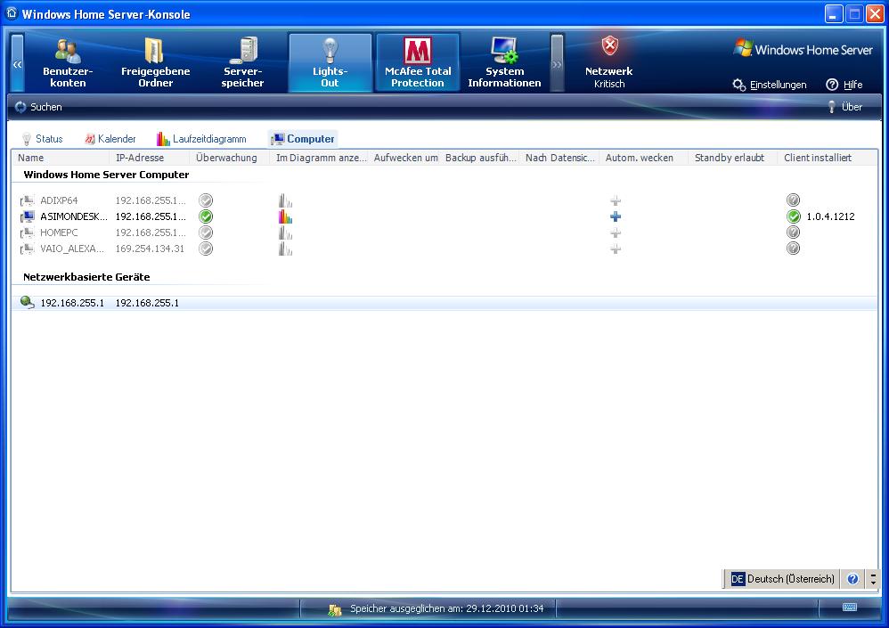889x628 pixels.
Task: Toggle monitoring for VAIO_ALEXA
Action: (206, 249)
